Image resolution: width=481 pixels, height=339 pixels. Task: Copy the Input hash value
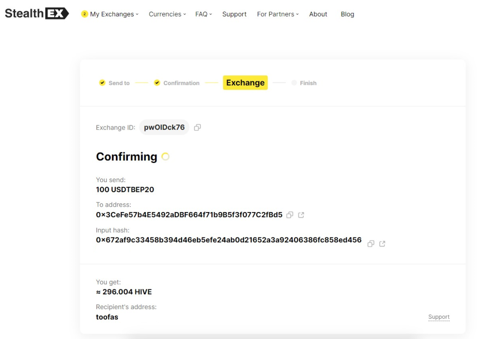point(371,244)
